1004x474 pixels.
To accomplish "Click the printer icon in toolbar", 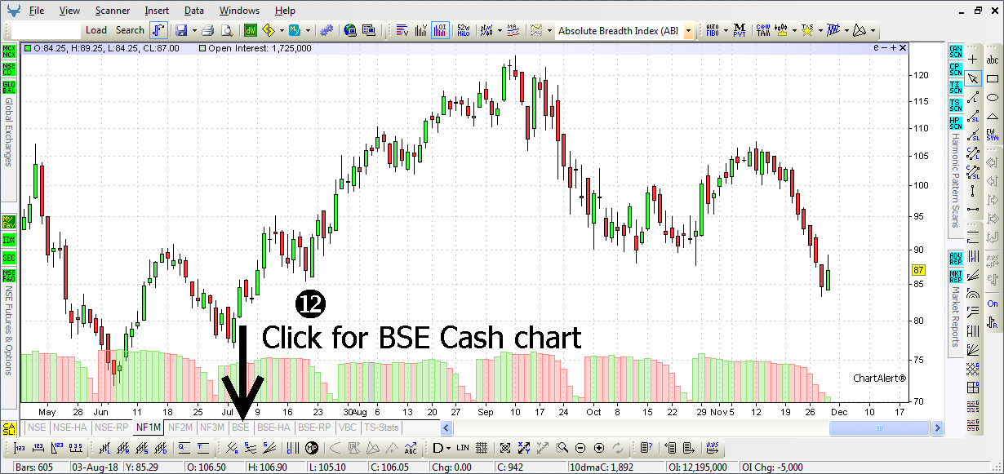I will tap(207, 30).
